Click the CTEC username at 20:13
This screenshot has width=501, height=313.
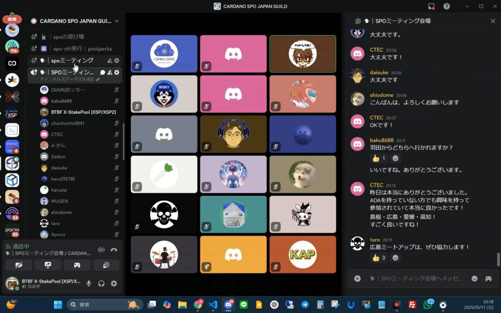point(376,185)
